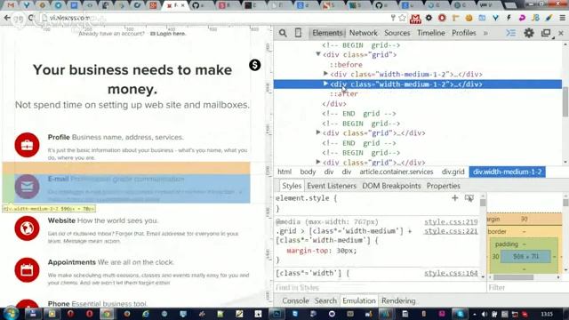Switch to the Network panel
This screenshot has height=320, width=569.
click(364, 33)
